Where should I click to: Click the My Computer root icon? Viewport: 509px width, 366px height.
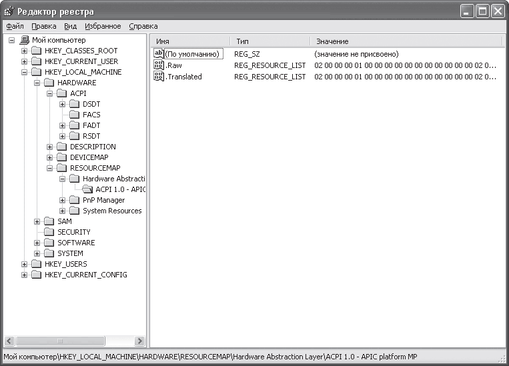24,40
